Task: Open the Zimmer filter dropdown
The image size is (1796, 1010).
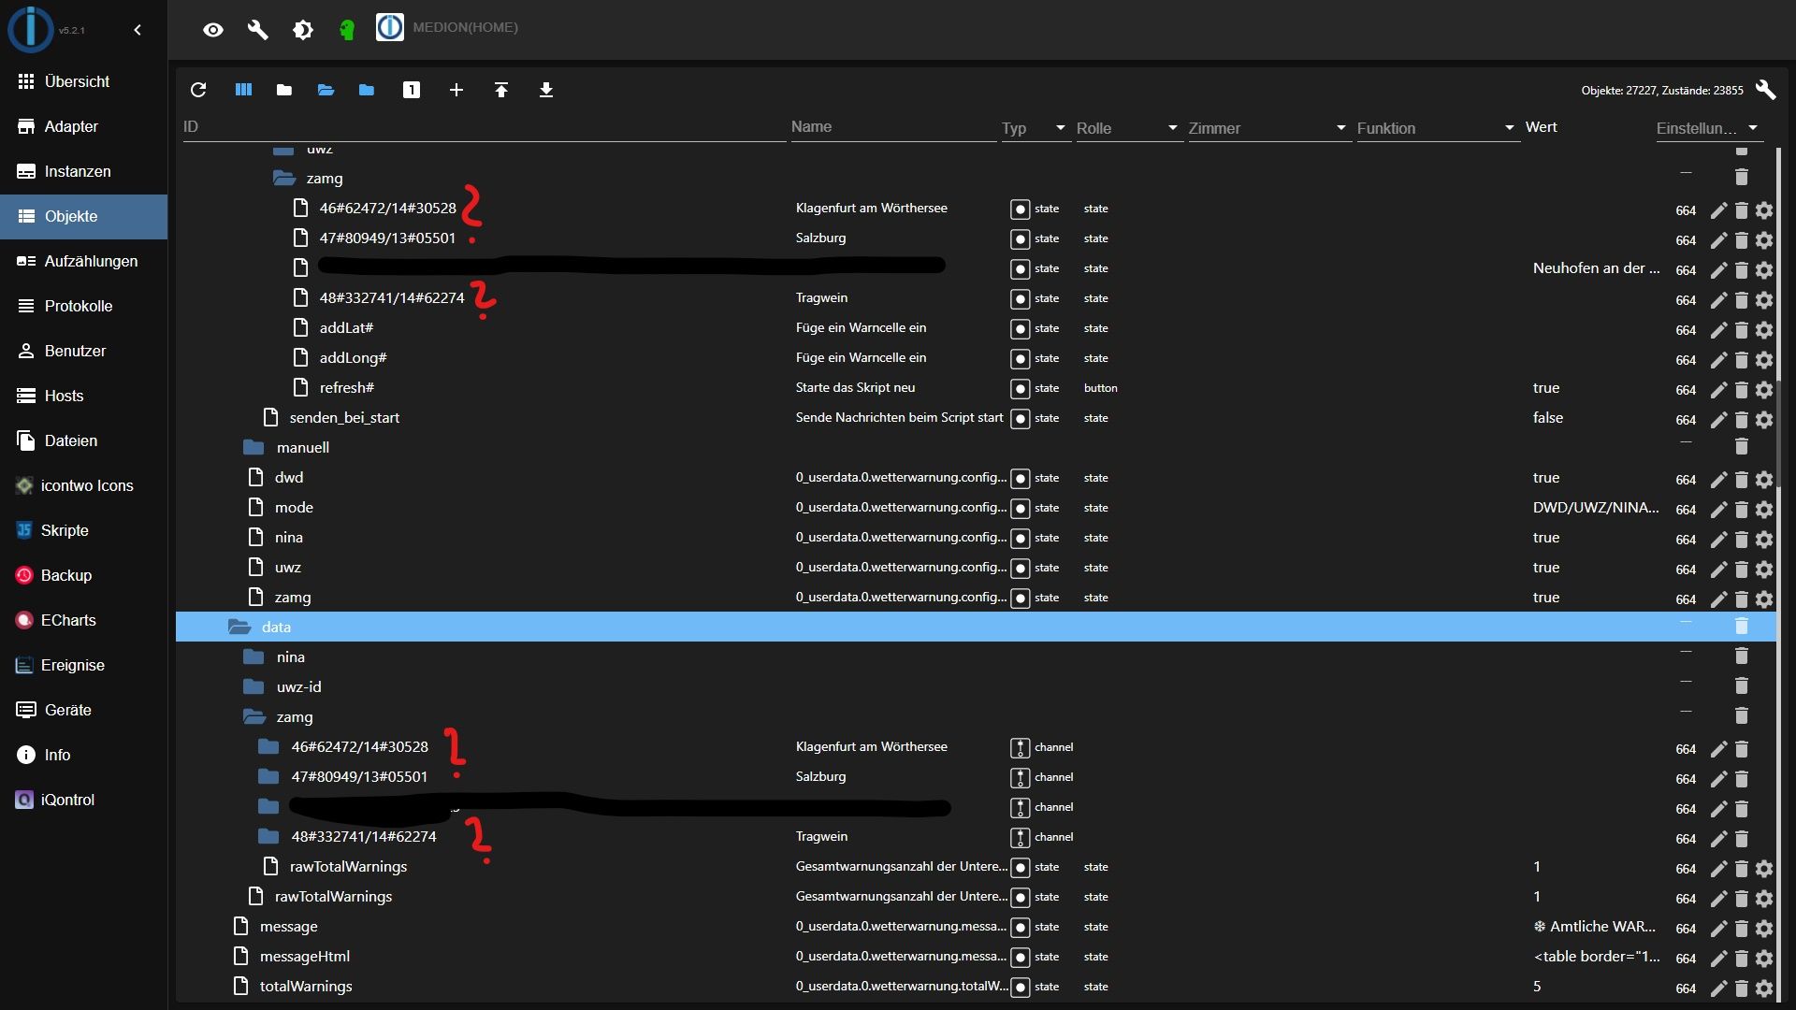Action: [x=1268, y=128]
